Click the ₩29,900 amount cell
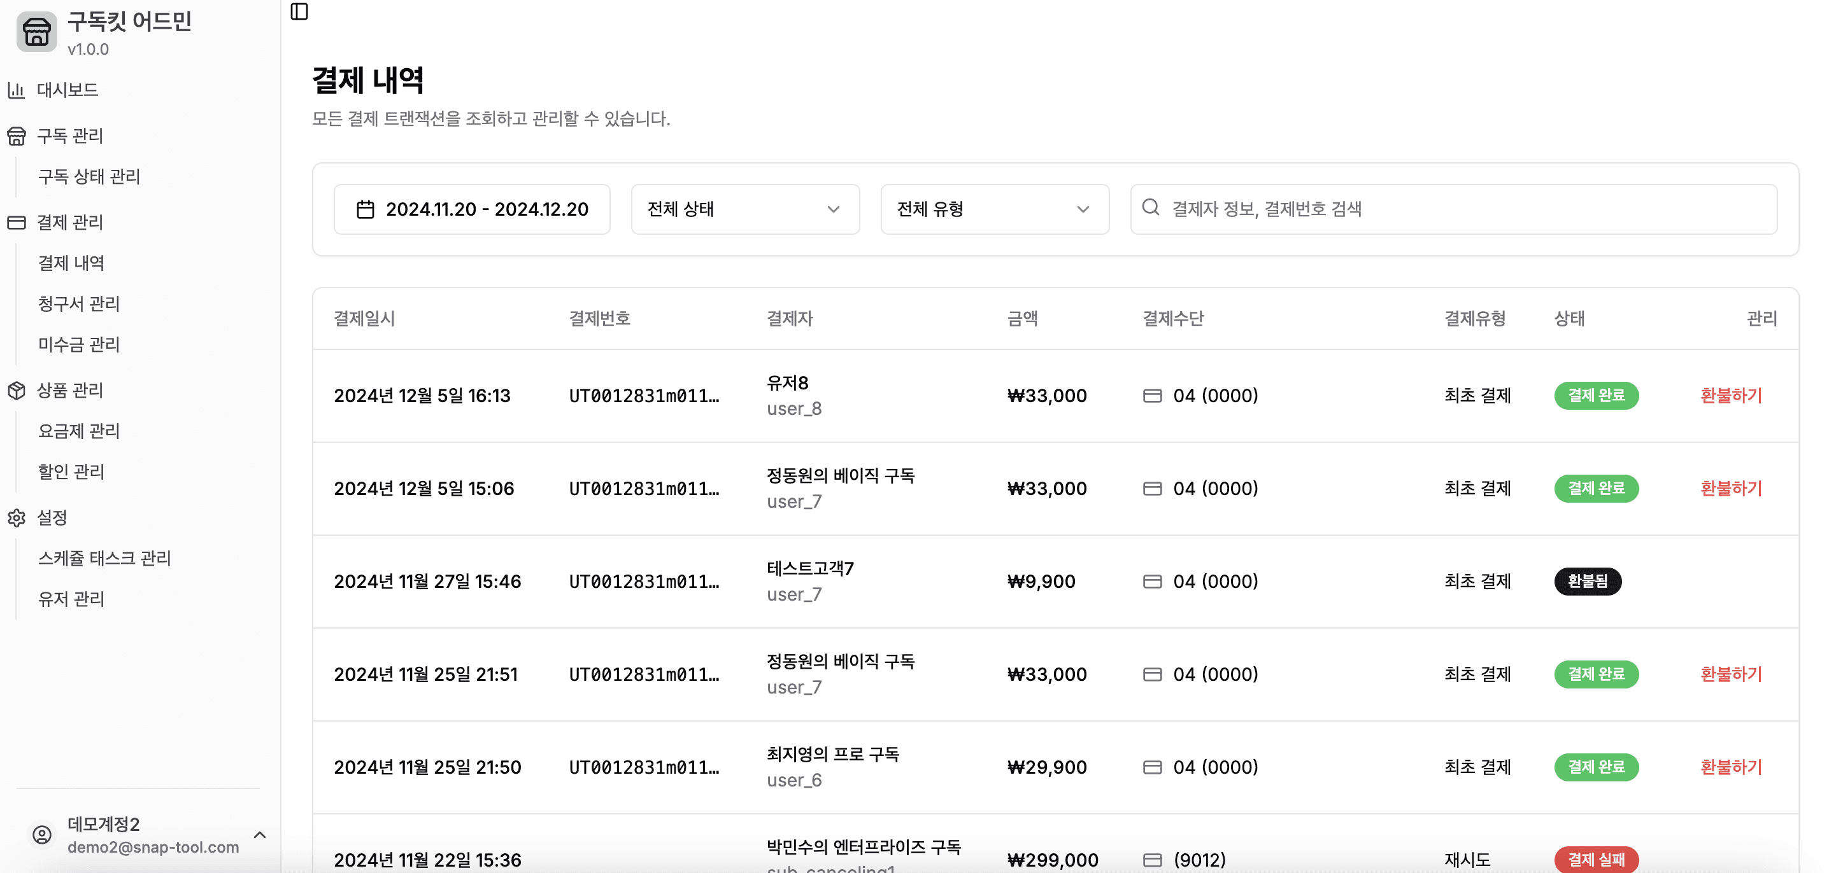1829x873 pixels. coord(1046,767)
